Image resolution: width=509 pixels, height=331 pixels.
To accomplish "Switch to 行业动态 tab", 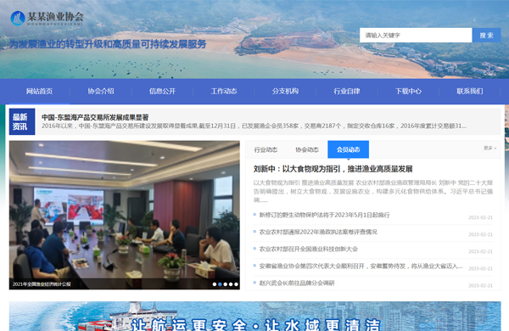I will pyautogui.click(x=266, y=149).
